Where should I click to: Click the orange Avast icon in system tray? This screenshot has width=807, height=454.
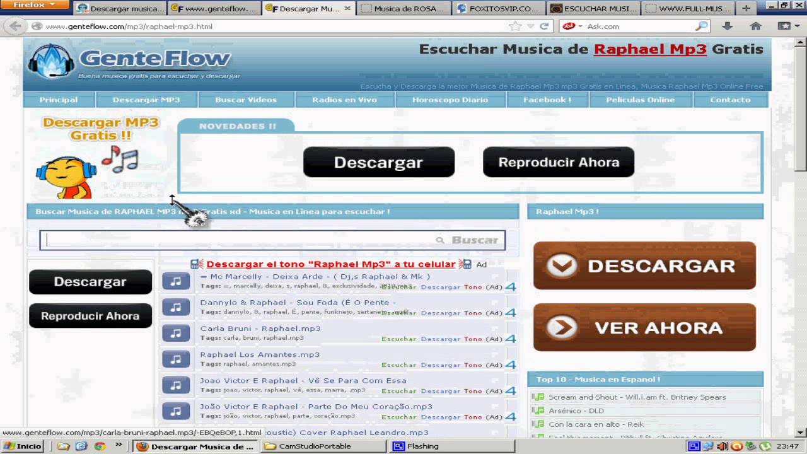pos(736,446)
